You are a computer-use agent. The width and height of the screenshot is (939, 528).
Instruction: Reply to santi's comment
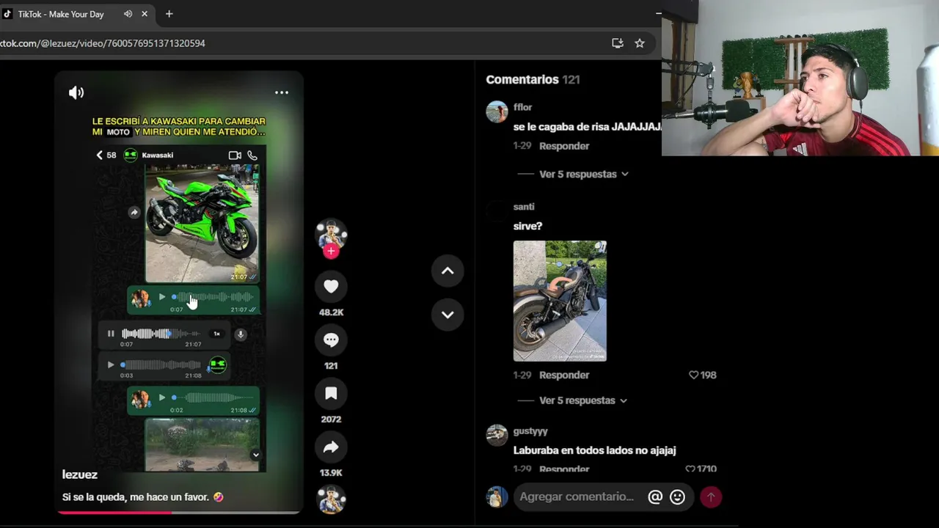click(564, 375)
